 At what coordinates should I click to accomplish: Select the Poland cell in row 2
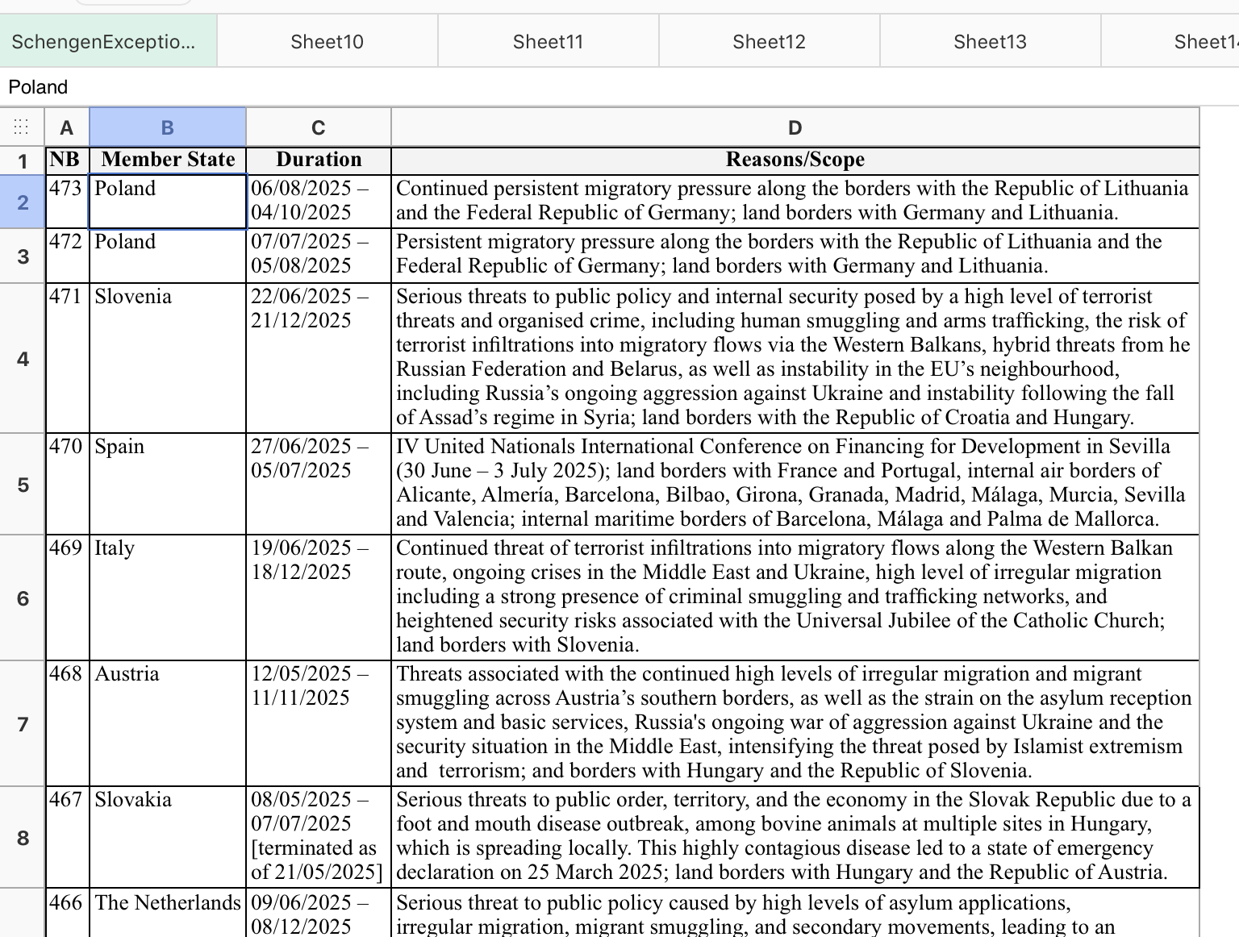168,202
